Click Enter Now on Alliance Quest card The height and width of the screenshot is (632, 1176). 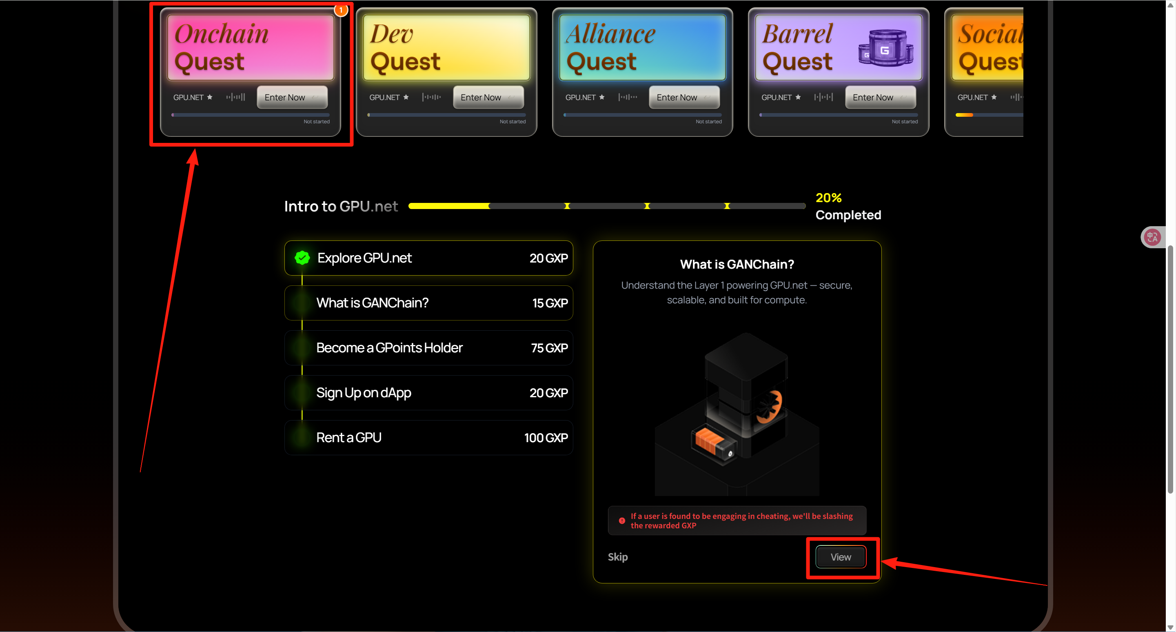pyautogui.click(x=684, y=97)
